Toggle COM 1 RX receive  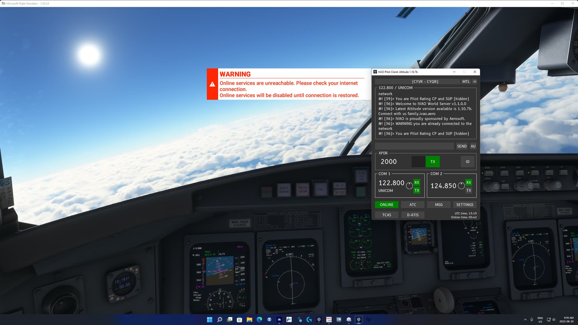coord(417,182)
